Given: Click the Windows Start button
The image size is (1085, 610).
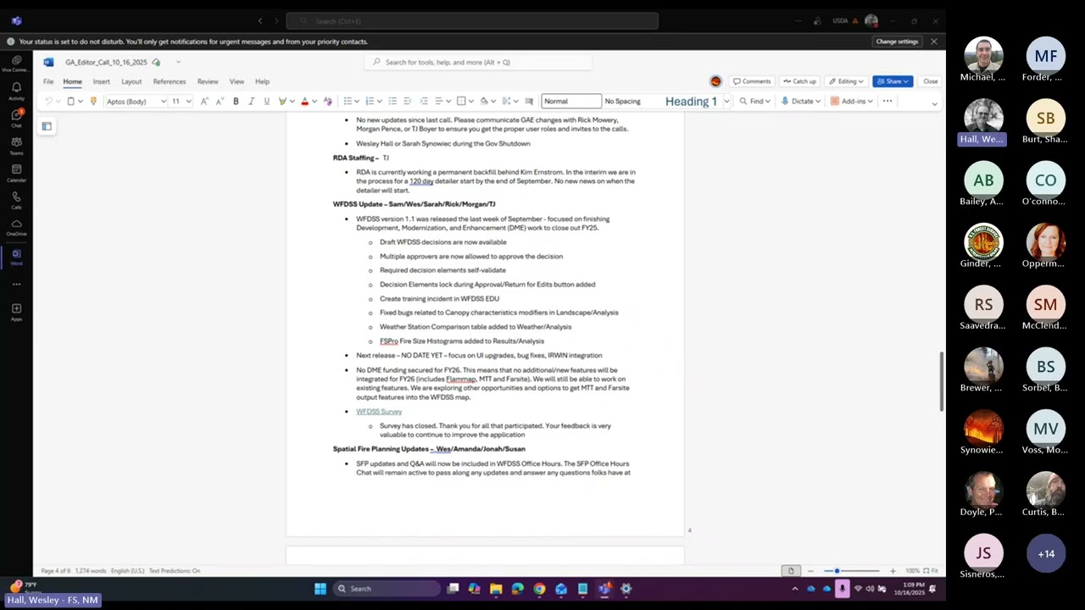Looking at the screenshot, I should coord(320,589).
